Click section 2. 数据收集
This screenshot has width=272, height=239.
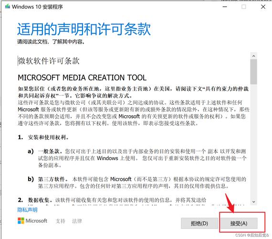pos(35,200)
